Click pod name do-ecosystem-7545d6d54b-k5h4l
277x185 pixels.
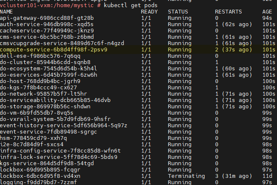tap(48, 69)
